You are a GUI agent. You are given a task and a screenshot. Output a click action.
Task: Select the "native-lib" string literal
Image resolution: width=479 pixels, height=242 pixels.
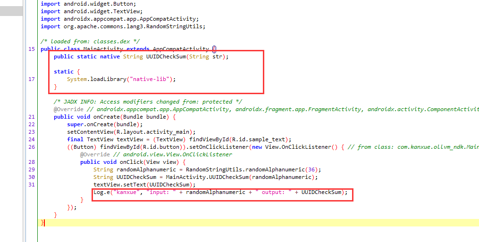pos(150,79)
